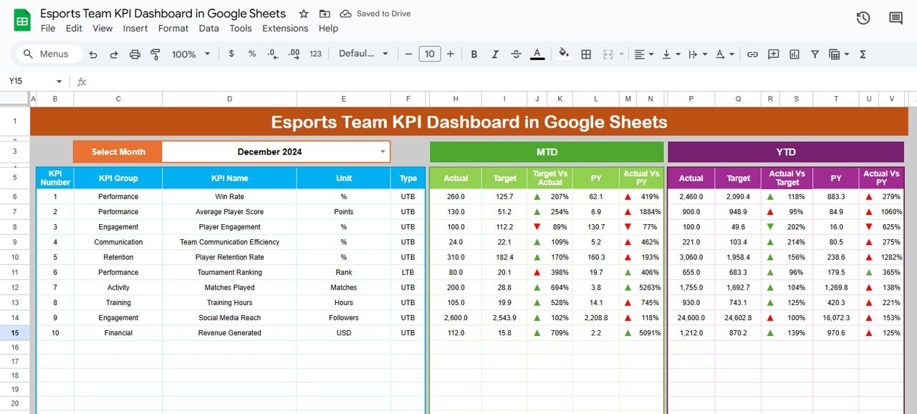Open vertical align dropdown
This screenshot has height=414, width=917.
(x=671, y=54)
